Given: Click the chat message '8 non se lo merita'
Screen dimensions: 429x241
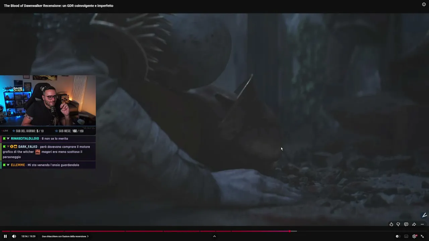Looking at the screenshot, I should point(55,139).
